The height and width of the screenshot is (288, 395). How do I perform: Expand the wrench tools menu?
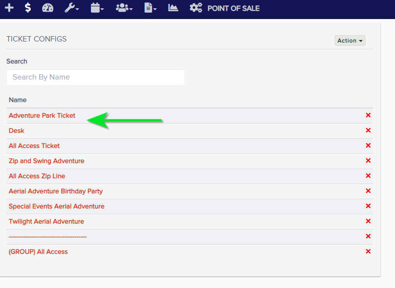[71, 8]
